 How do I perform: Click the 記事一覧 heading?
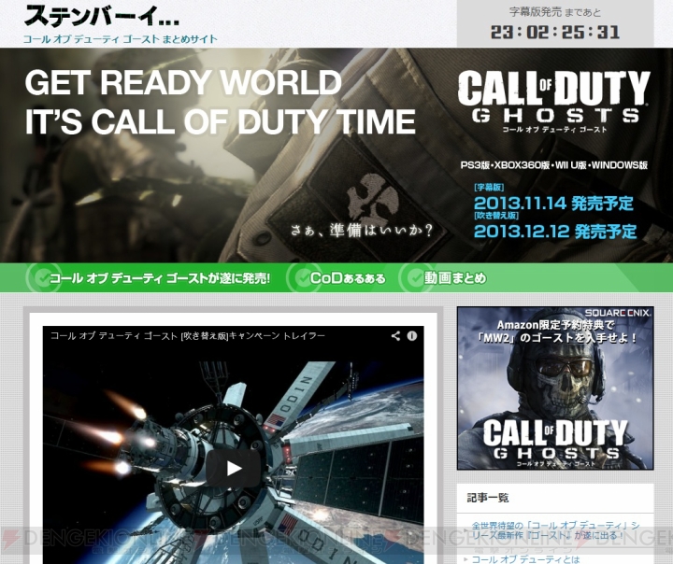(488, 498)
